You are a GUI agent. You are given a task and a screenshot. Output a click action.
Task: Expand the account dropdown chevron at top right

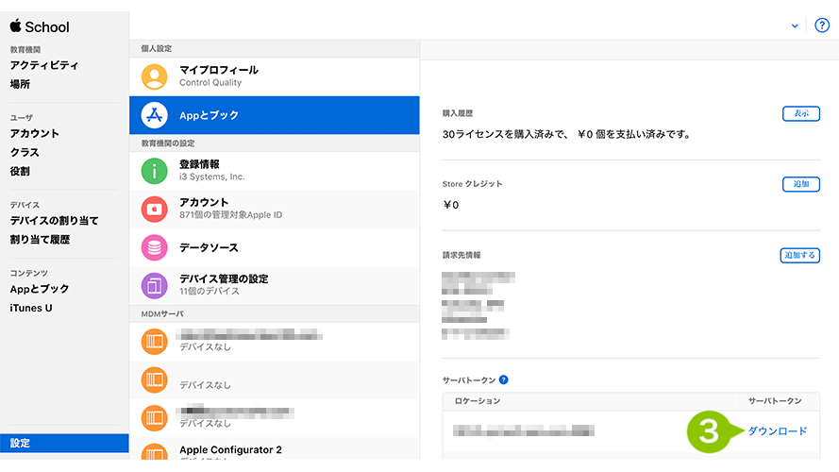(x=795, y=25)
